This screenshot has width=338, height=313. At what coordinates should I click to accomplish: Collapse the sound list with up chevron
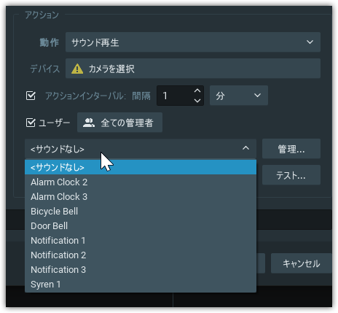pos(245,148)
